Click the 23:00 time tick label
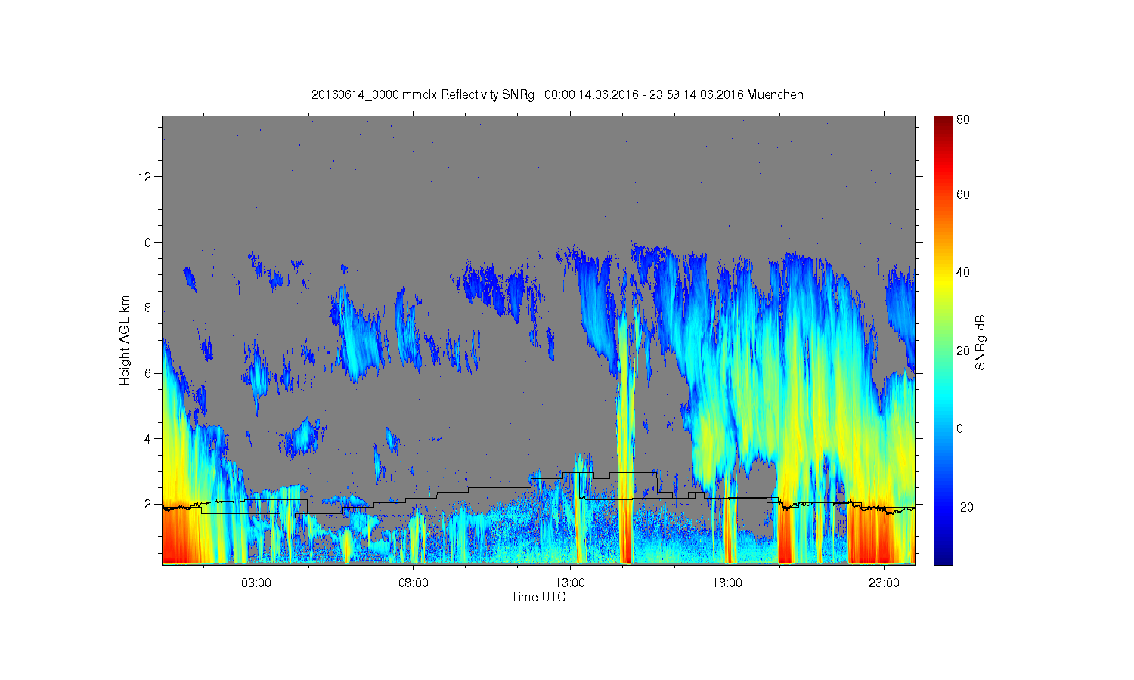This screenshot has height=680, width=1134. point(884,583)
